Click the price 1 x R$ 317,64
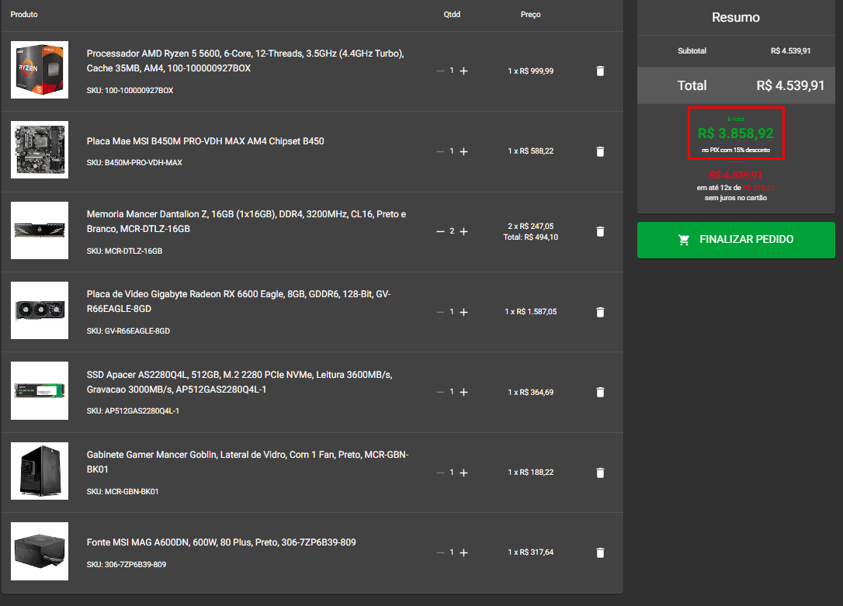 click(531, 552)
